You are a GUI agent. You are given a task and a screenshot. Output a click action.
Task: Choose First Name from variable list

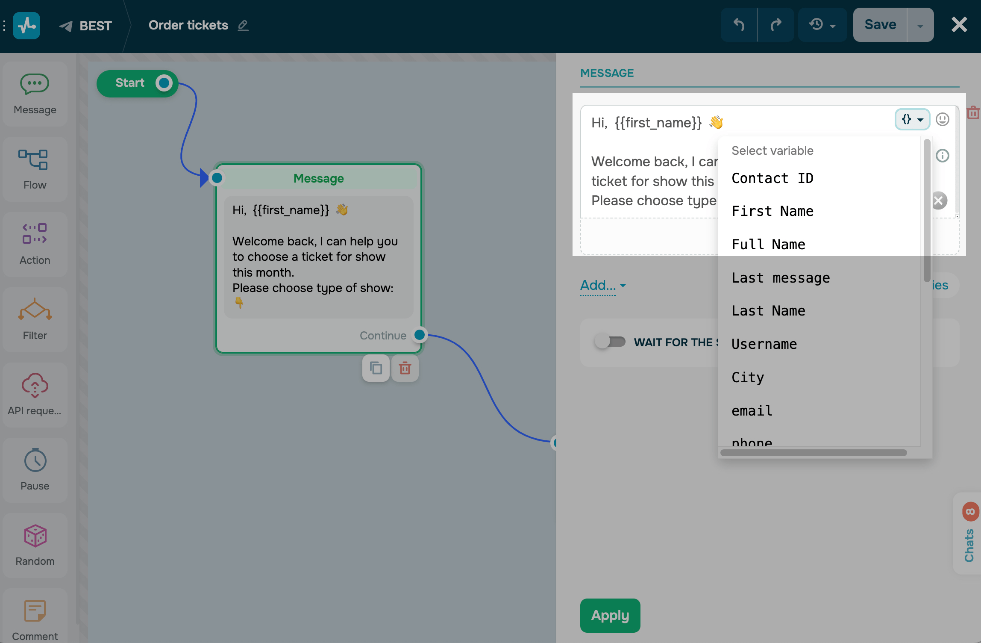click(x=772, y=211)
